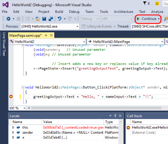168x144 pixels.
Task: Click the feedback smiley icon
Action: (157, 3)
